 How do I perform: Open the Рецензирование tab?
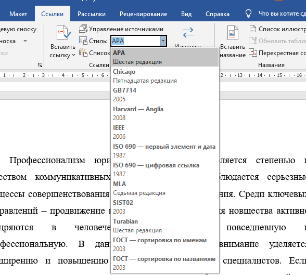coord(143,14)
